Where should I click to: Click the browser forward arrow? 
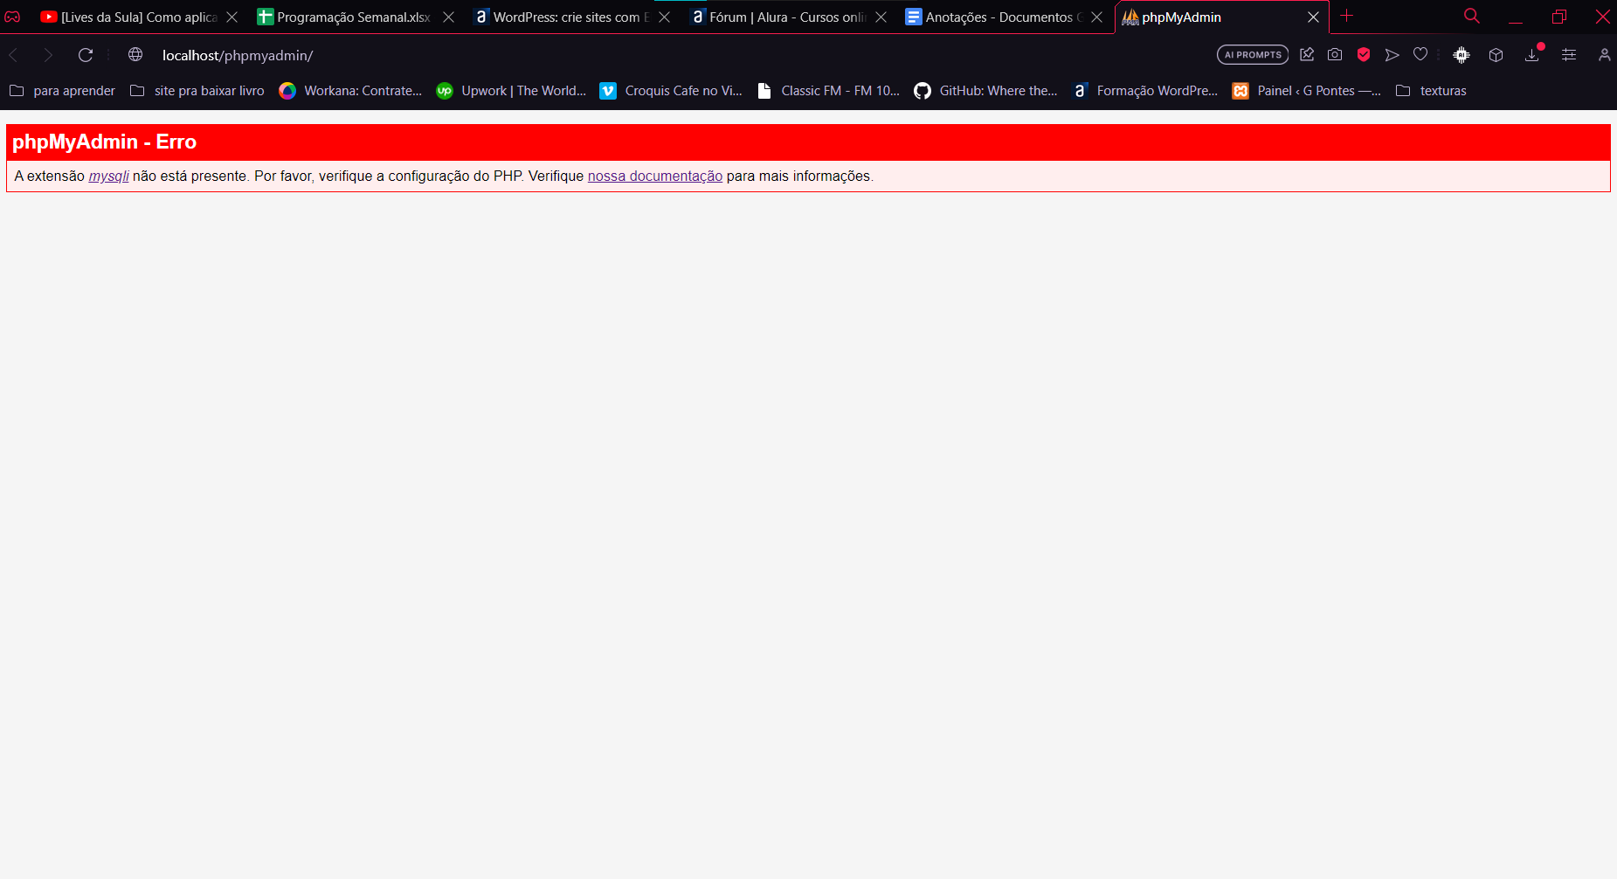coord(48,55)
